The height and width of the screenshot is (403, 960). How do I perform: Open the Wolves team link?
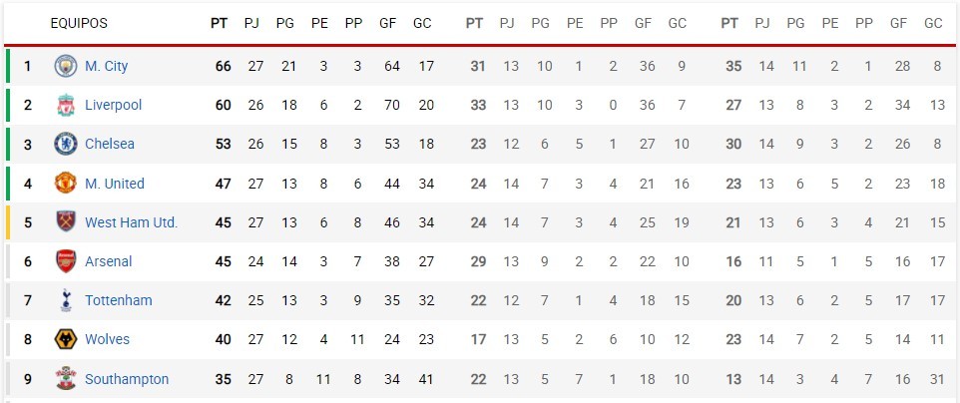[107, 339]
